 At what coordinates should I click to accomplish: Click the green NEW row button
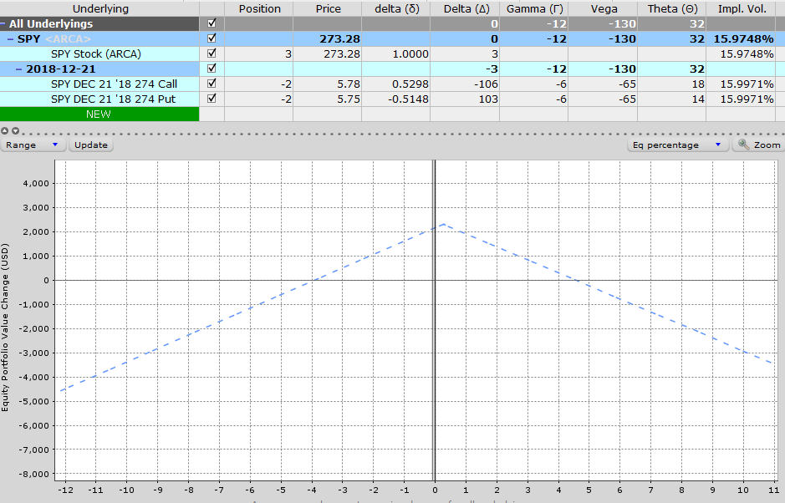pos(99,114)
